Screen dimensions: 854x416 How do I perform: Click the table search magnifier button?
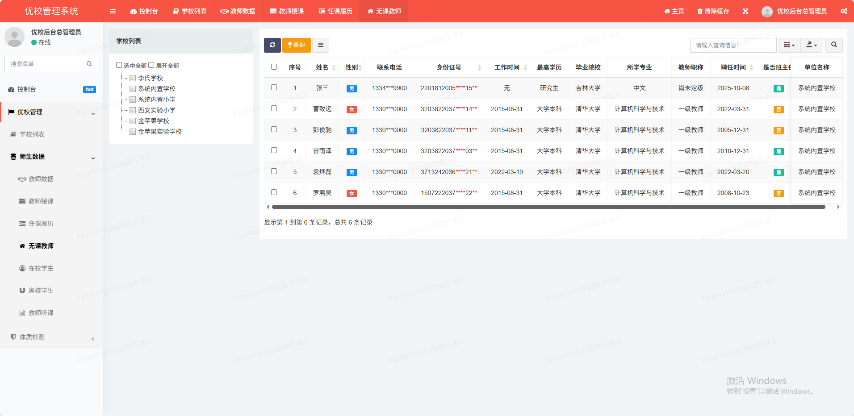[834, 45]
